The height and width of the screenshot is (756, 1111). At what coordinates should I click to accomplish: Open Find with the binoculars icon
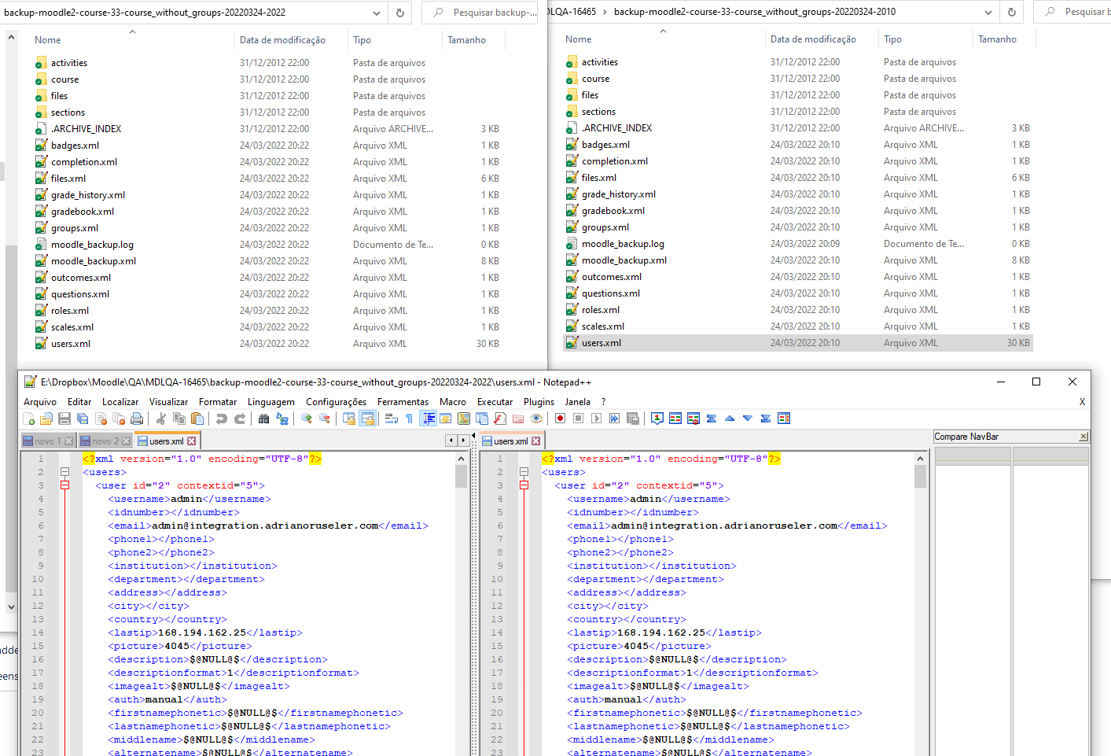pyautogui.click(x=264, y=419)
